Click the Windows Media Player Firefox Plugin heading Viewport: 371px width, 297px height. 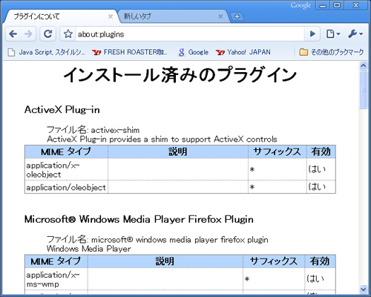click(x=139, y=219)
